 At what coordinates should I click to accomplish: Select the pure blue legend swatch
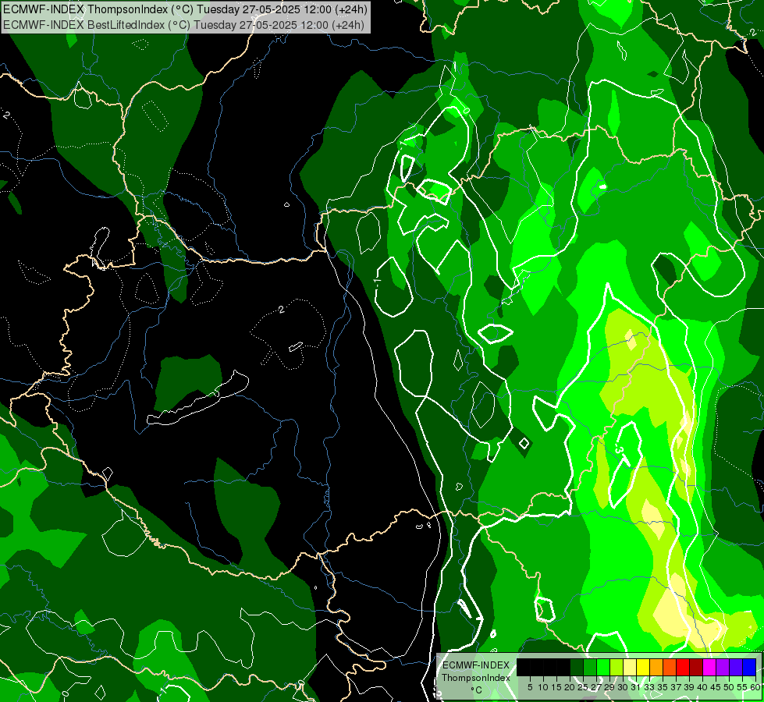point(749,668)
